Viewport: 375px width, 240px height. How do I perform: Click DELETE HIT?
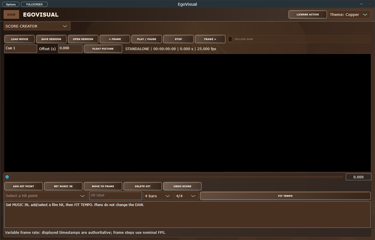point(143,186)
